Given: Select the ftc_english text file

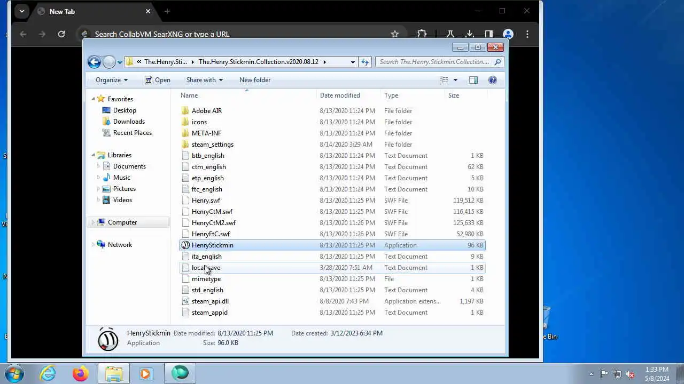Looking at the screenshot, I should 207,189.
